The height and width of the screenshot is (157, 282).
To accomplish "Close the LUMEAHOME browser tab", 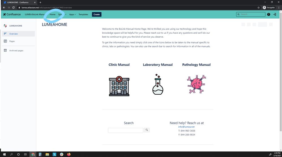I will pos(35,3).
